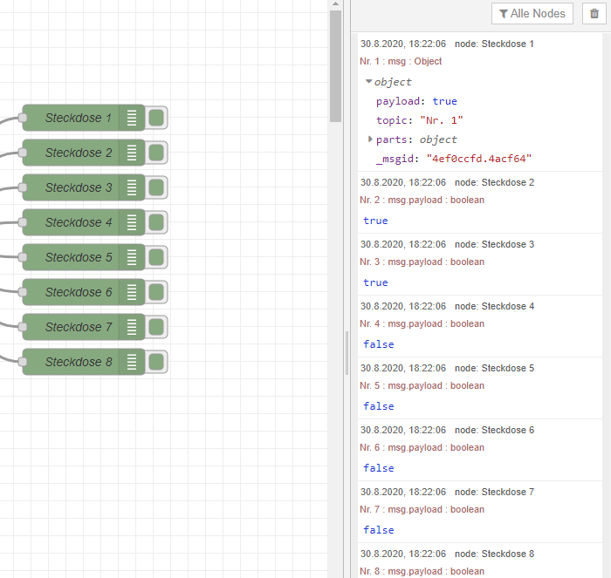Toggle the Steckdose 3 debug node output button
611x578 pixels.
[156, 187]
